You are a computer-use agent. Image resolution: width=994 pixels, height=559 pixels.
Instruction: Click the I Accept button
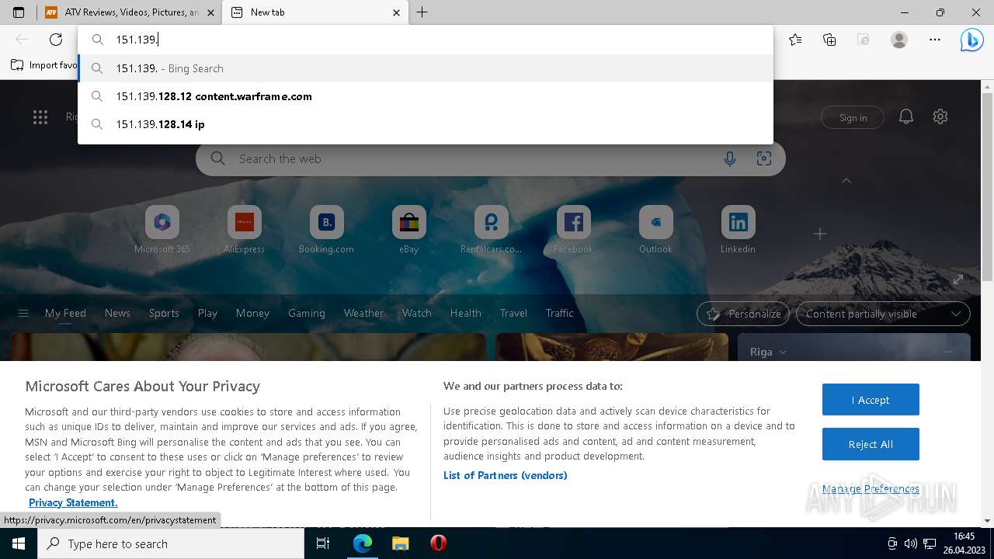point(871,400)
